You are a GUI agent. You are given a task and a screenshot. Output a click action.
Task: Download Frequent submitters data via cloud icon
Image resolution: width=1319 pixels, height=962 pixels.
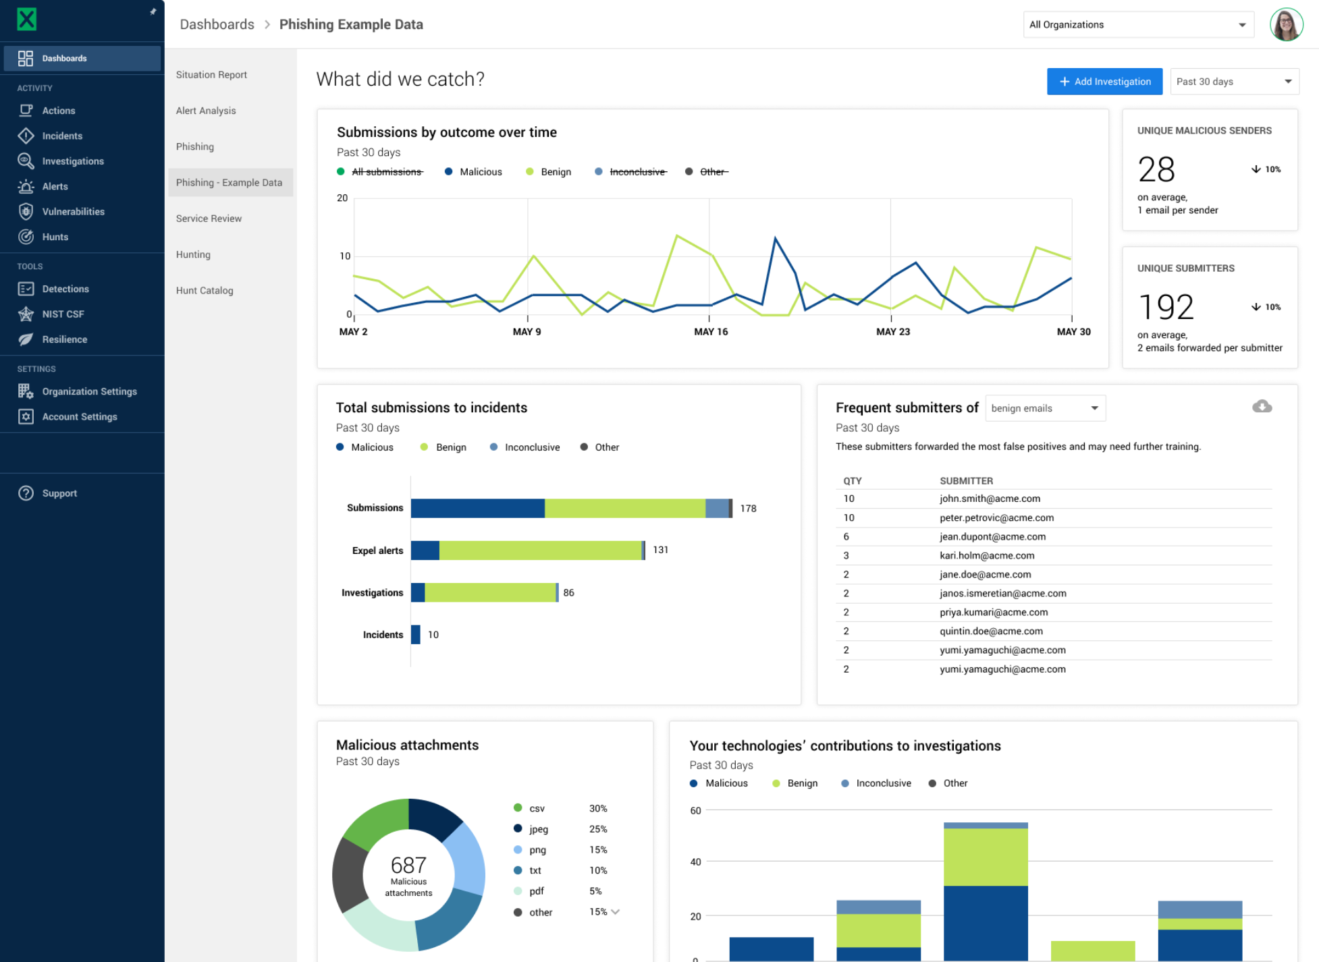(x=1262, y=407)
